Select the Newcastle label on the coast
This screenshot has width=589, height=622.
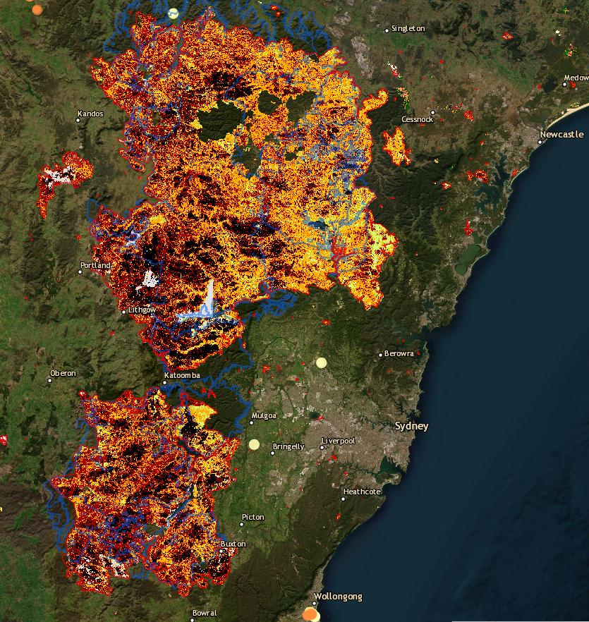[x=561, y=135]
